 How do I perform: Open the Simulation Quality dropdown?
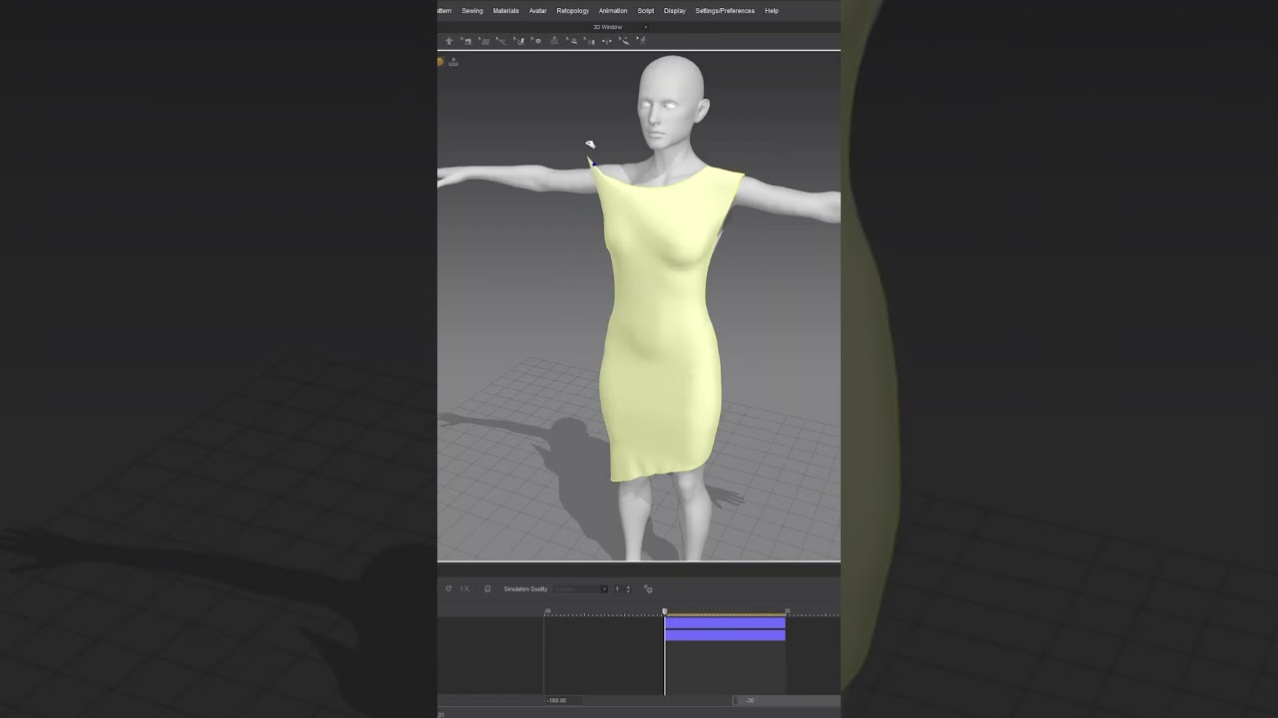click(x=580, y=589)
